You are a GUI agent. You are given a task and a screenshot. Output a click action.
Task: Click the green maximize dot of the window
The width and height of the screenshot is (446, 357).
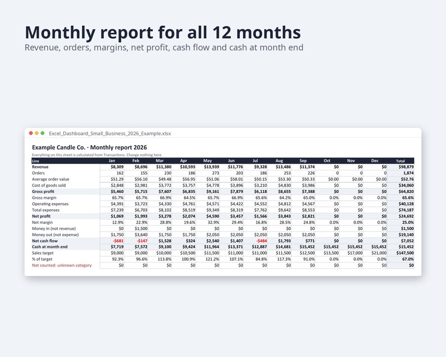point(43,133)
